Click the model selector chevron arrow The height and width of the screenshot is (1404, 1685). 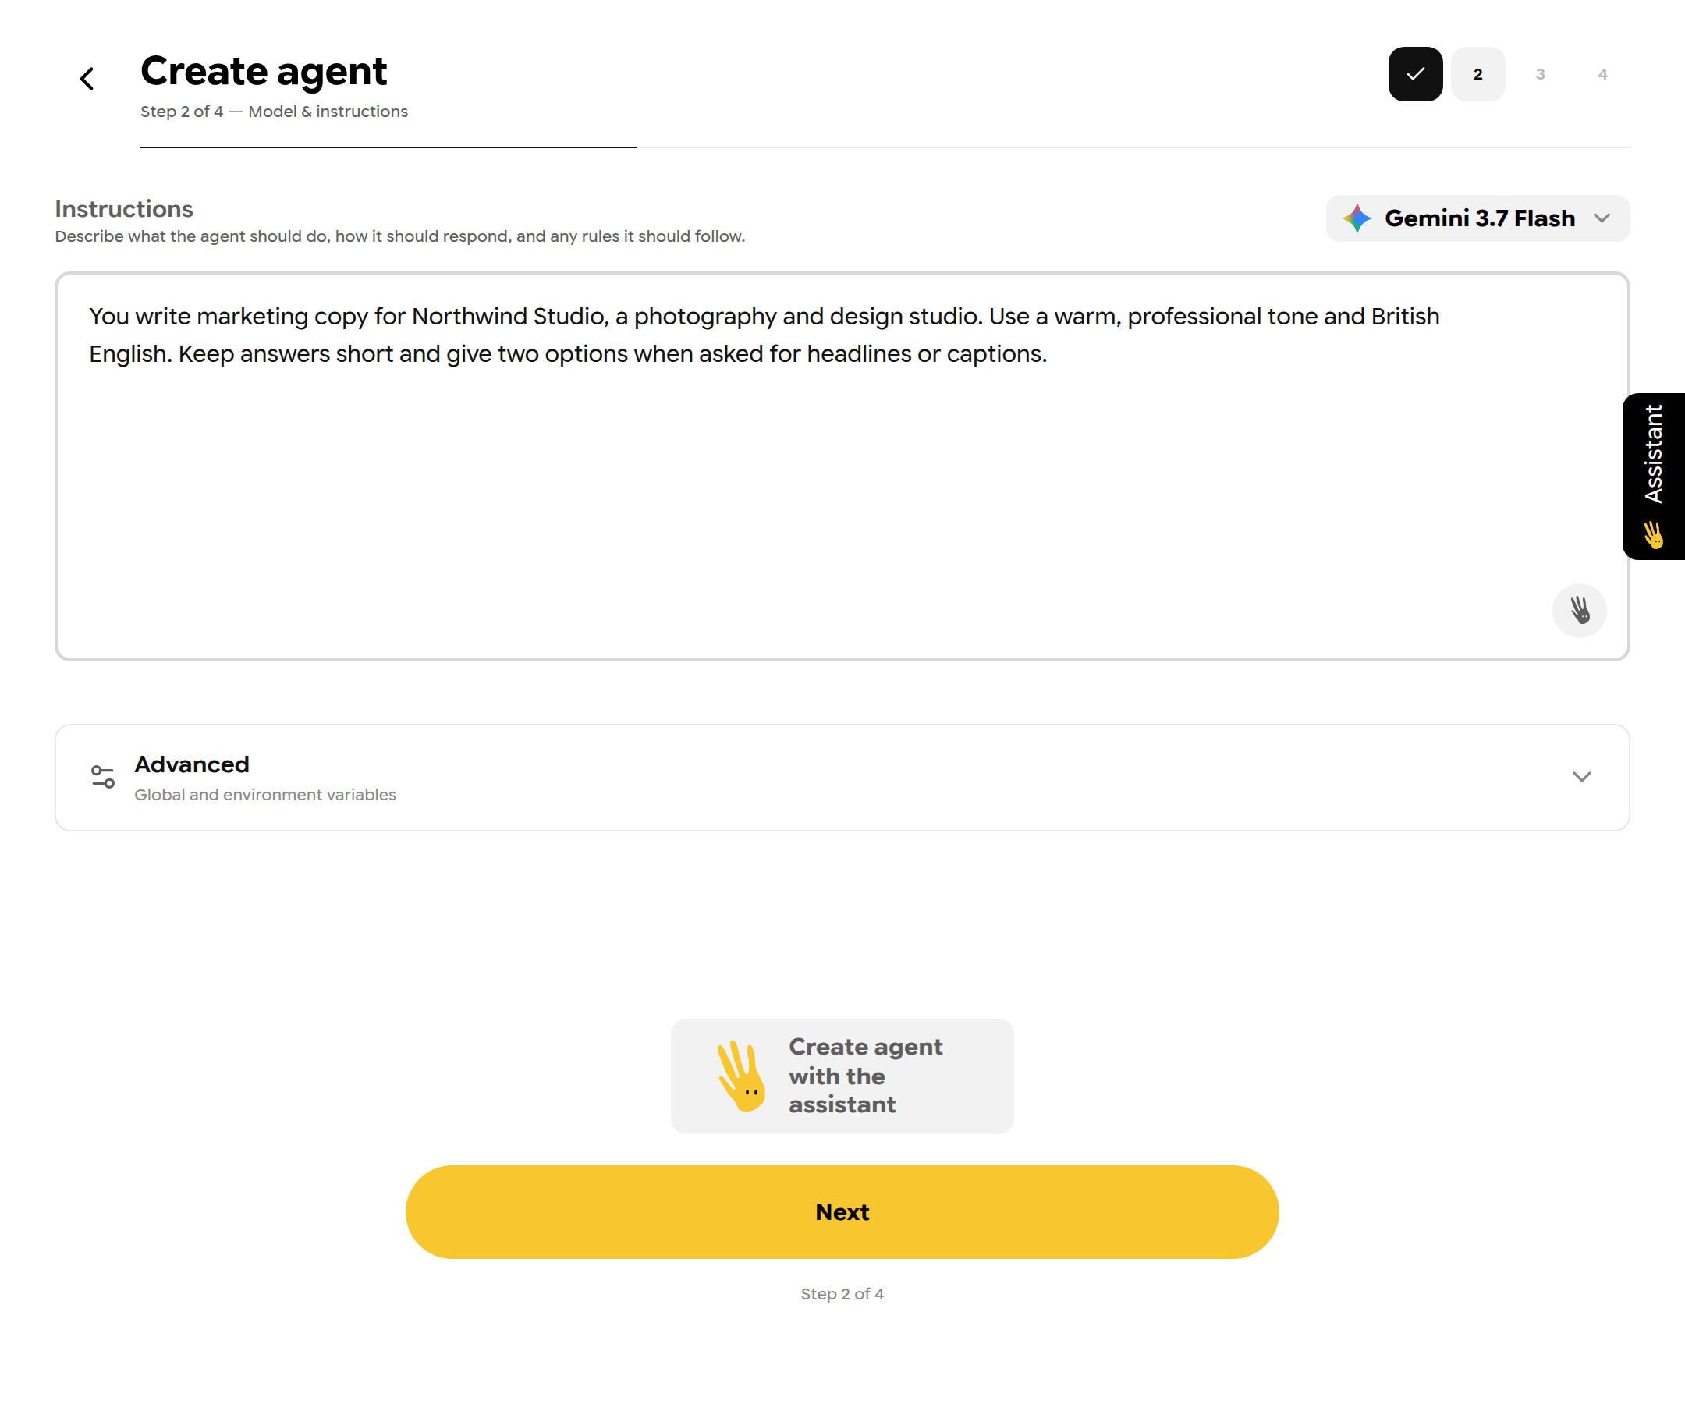point(1602,218)
